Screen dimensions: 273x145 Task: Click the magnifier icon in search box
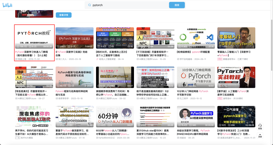[x=89, y=5]
